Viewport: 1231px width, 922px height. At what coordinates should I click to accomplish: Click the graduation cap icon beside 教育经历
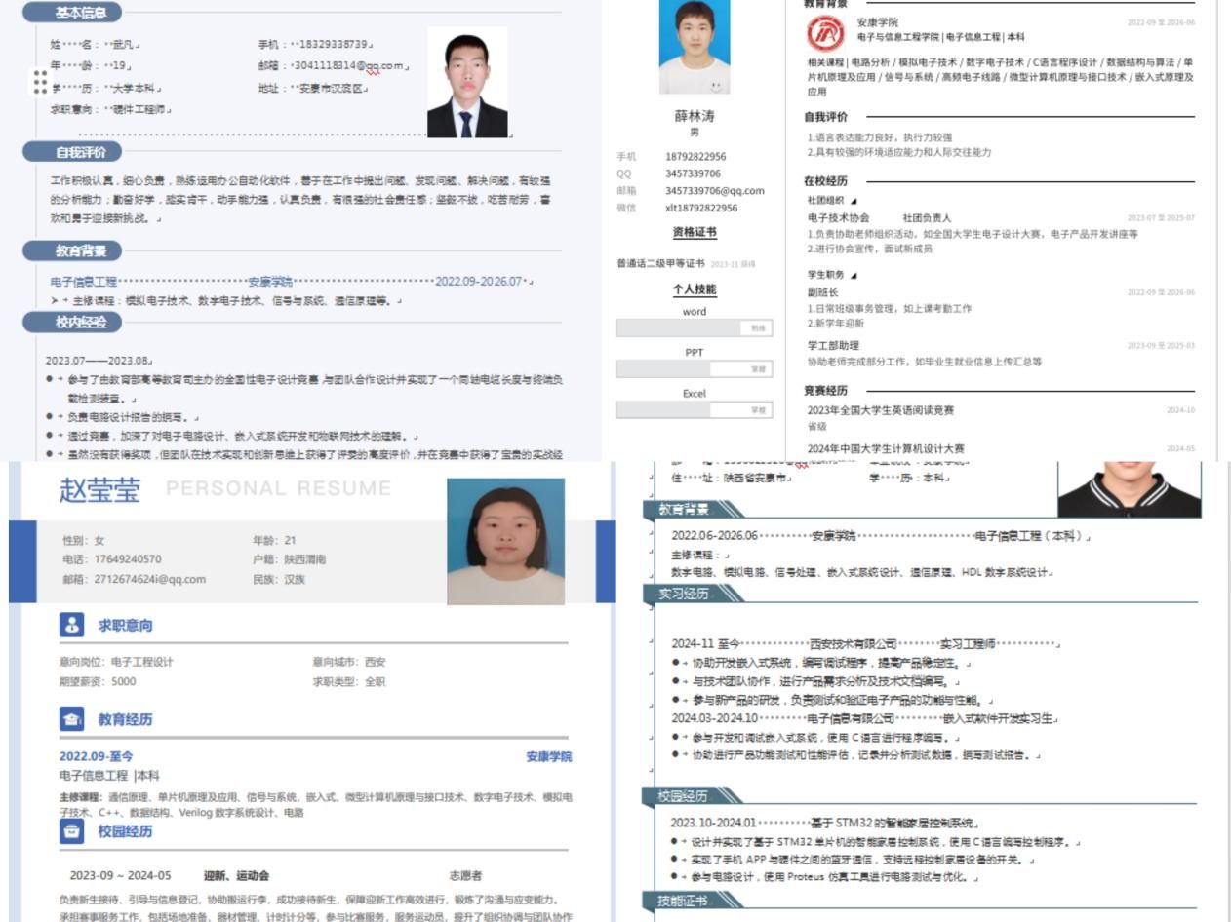(72, 719)
